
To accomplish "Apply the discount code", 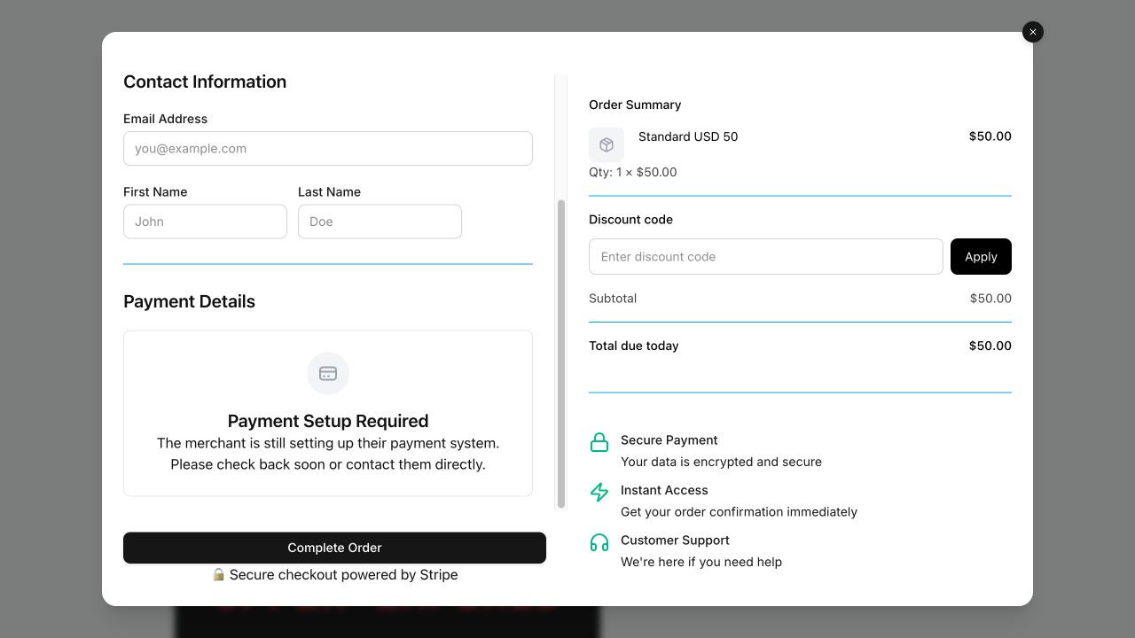I will coord(981,257).
